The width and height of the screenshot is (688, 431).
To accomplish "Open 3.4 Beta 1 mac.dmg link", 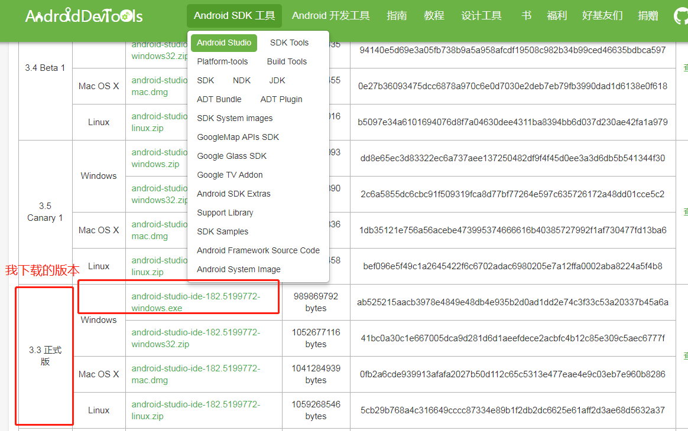I will 159,86.
